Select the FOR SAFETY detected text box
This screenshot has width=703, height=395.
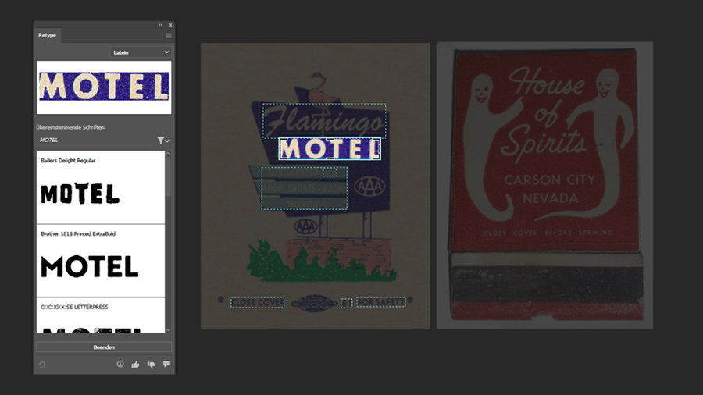coord(380,302)
